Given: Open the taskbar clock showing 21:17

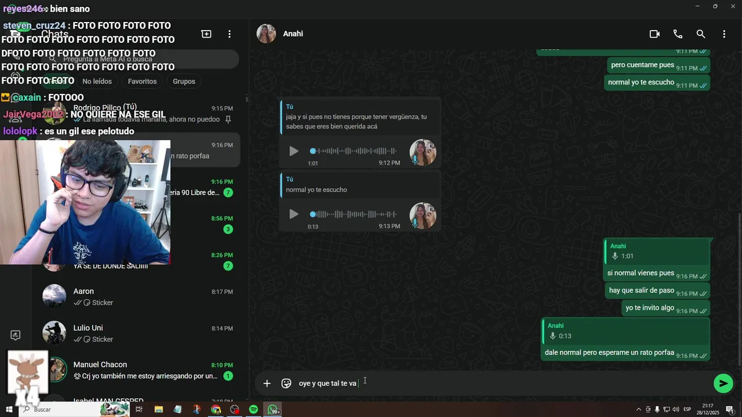Looking at the screenshot, I should tap(707, 409).
